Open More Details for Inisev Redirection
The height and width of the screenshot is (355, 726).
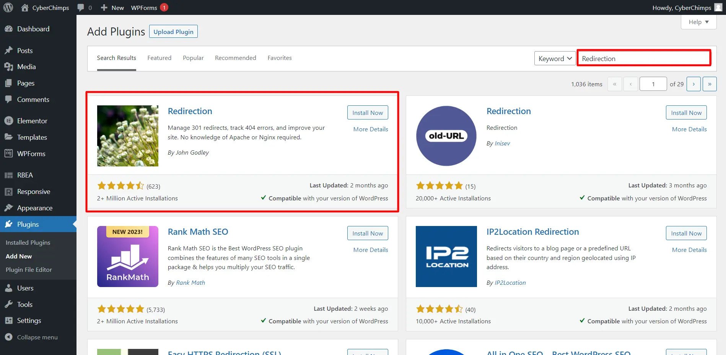coord(689,129)
